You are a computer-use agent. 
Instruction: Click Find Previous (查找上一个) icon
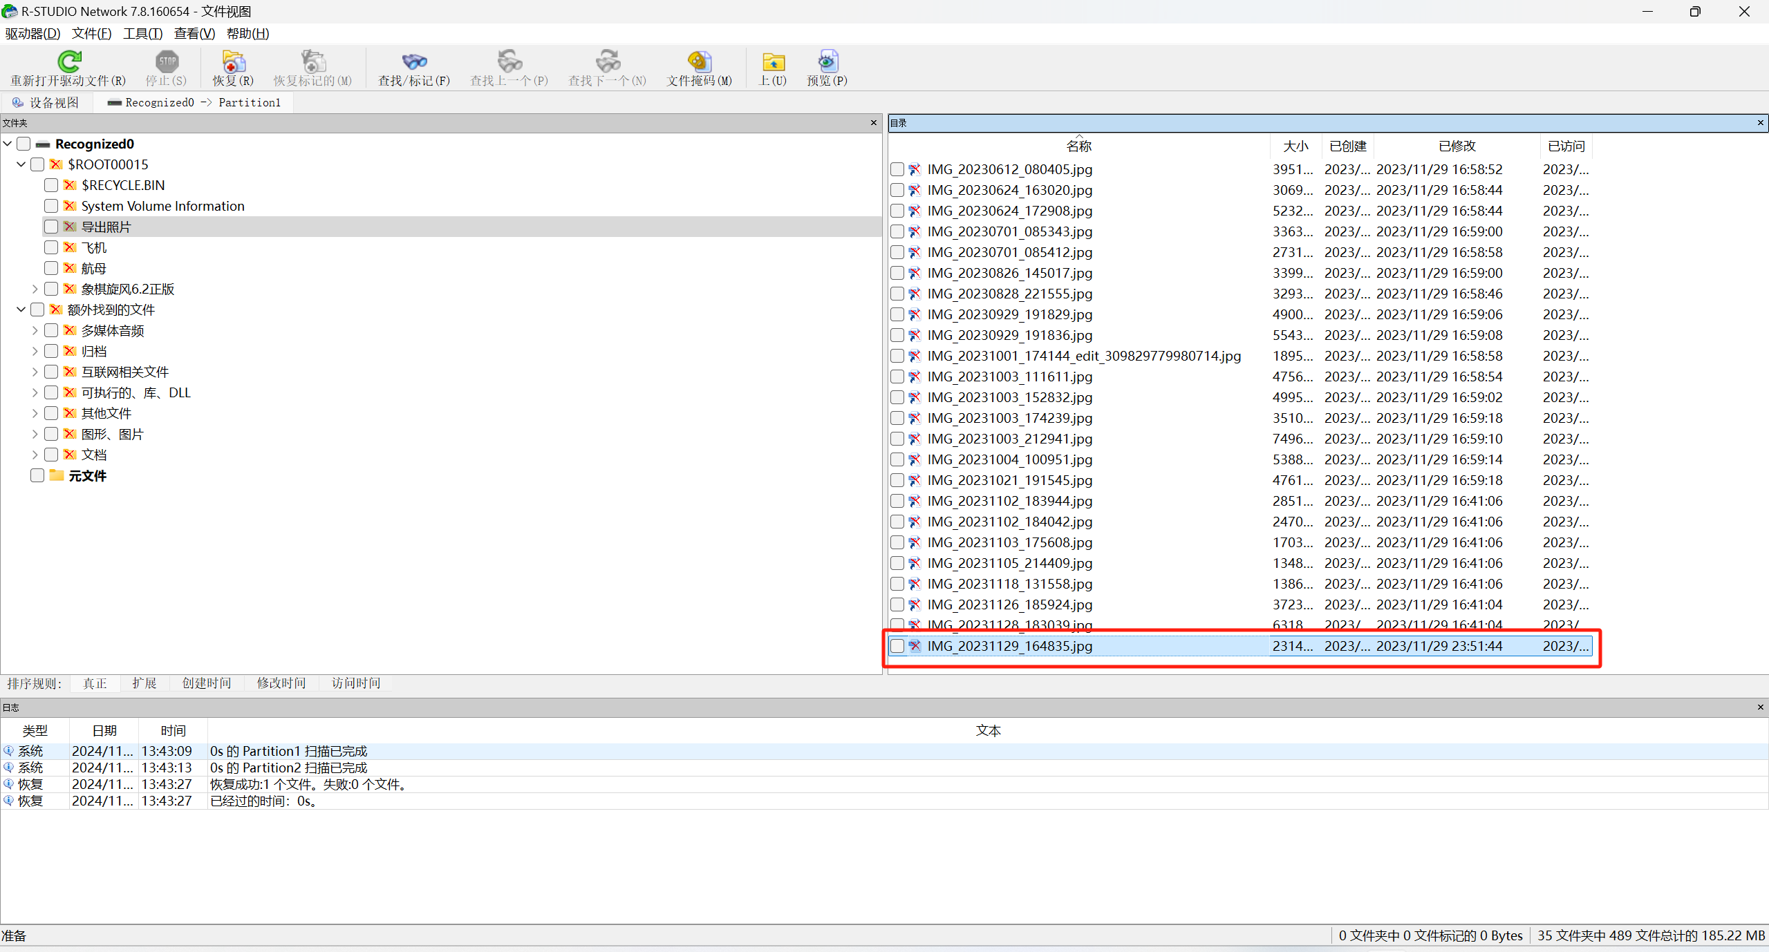[509, 61]
